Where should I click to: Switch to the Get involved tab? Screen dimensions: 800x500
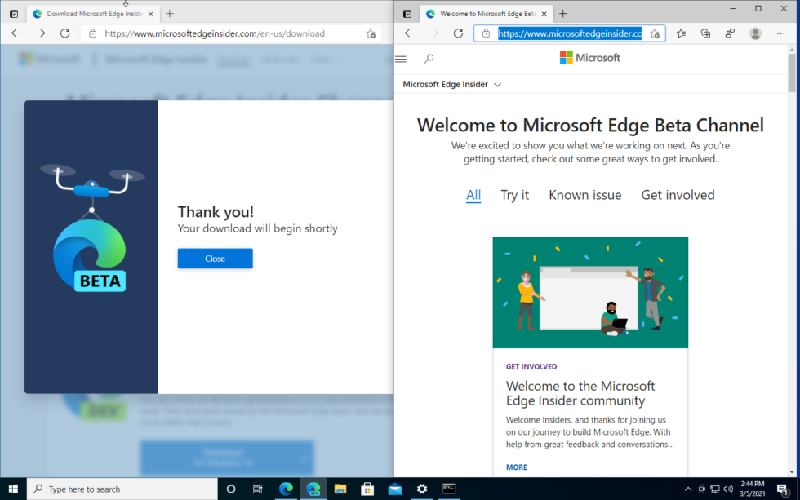click(x=678, y=195)
